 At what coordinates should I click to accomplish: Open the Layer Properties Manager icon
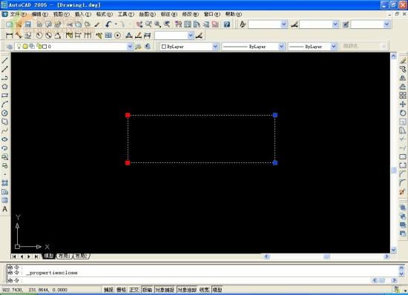(10, 47)
